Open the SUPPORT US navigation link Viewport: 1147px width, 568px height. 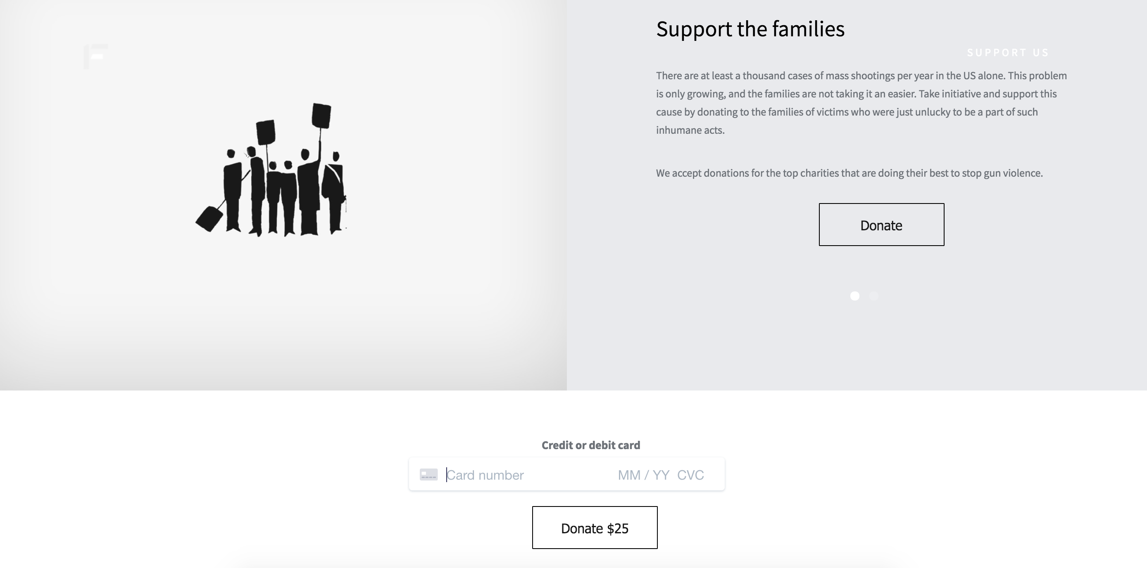(1008, 52)
